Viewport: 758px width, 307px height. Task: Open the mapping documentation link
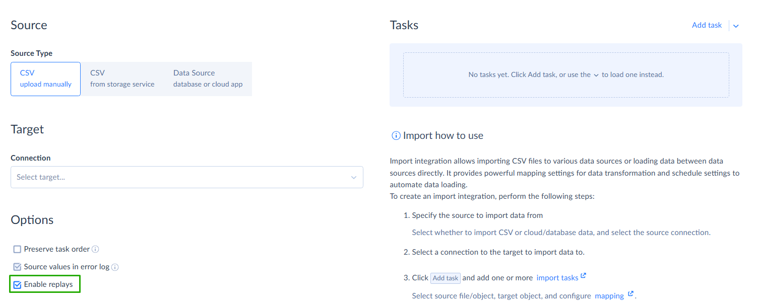(x=609, y=296)
